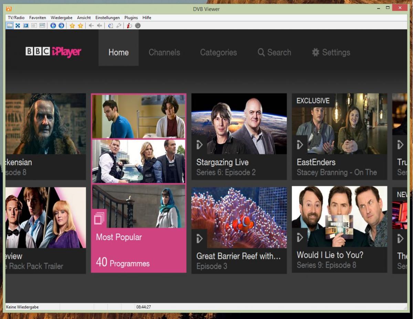The image size is (413, 319).
Task: Click the "Most Popular" title text
Action: [x=119, y=237]
